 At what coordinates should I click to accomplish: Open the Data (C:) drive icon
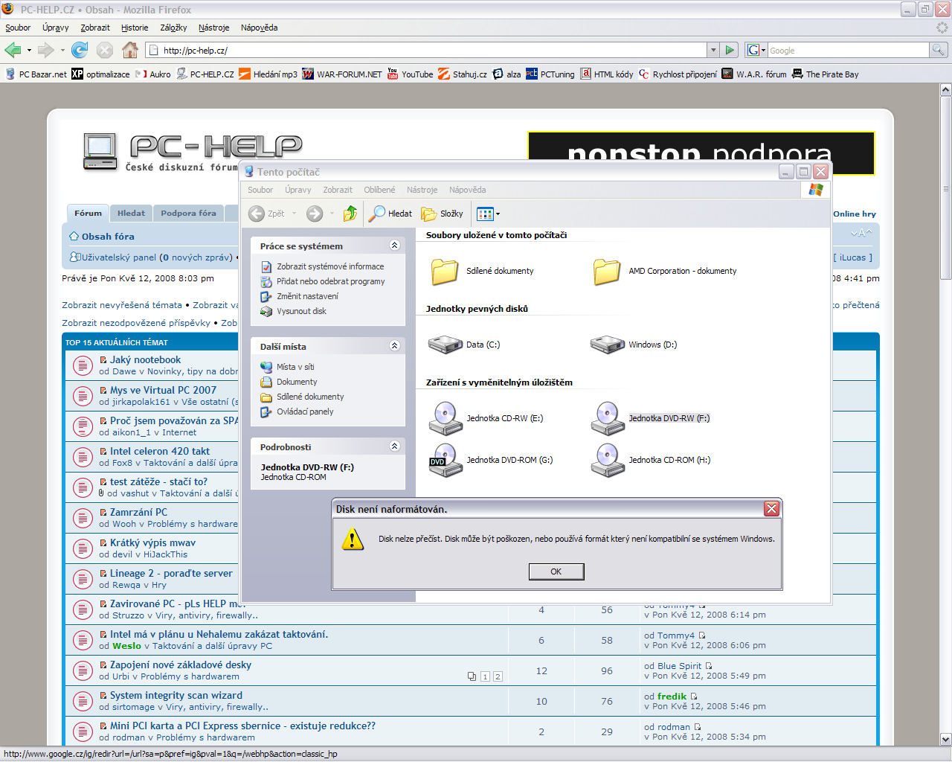click(446, 345)
